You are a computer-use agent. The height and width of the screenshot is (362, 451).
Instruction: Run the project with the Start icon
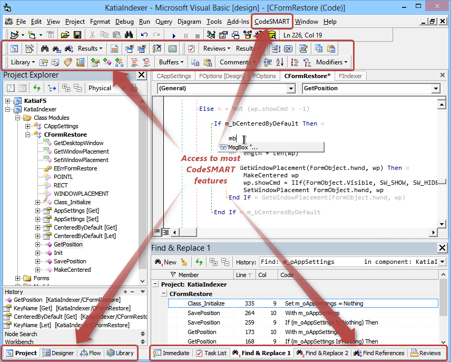[x=174, y=35]
